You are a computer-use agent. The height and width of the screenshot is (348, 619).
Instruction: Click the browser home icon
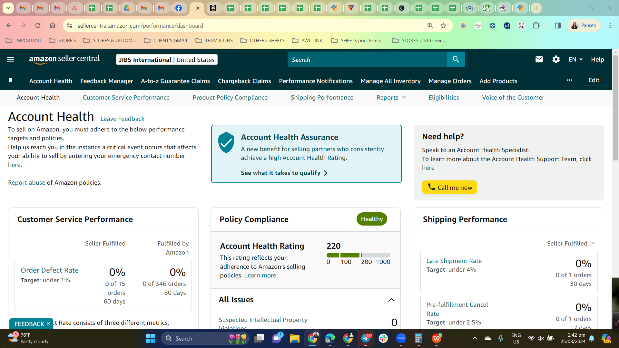52,25
